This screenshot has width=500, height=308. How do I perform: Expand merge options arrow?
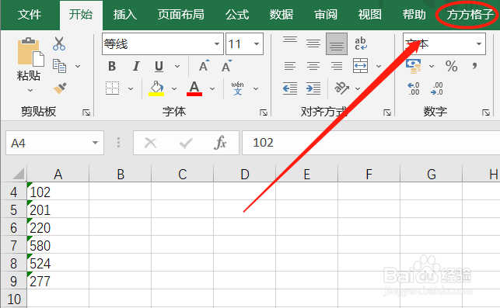point(379,66)
